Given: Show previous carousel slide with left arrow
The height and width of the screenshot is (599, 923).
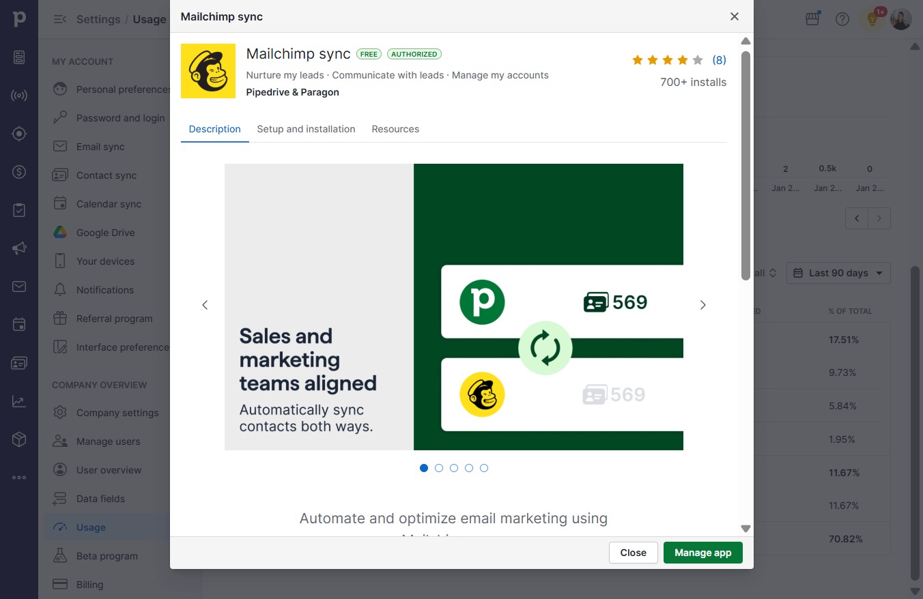Looking at the screenshot, I should [205, 305].
